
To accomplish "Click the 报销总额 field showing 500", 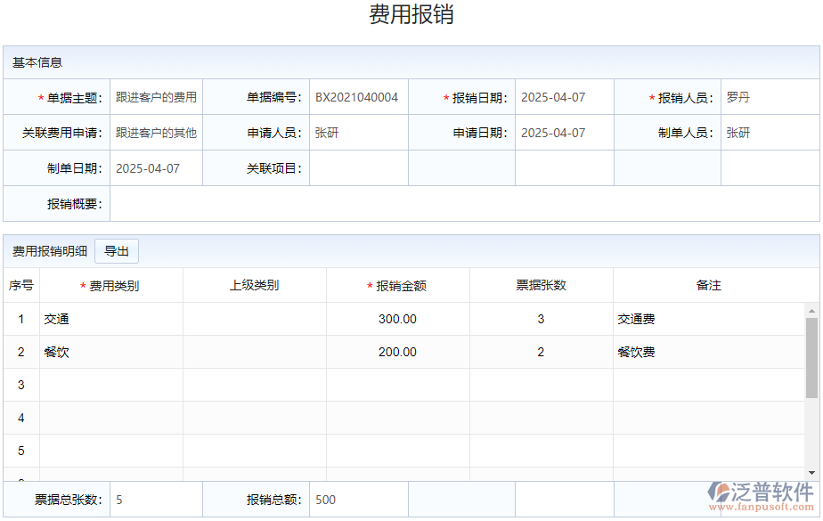I will point(356,501).
